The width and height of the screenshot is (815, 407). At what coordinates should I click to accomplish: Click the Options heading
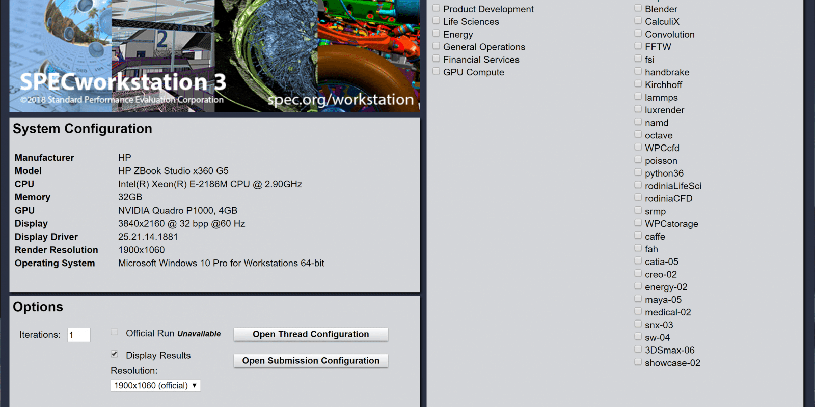click(38, 307)
